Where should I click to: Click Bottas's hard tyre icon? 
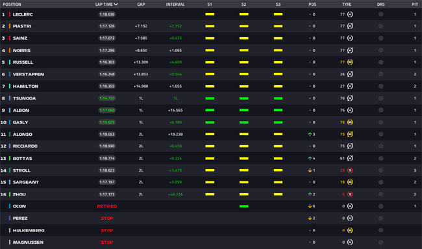pyautogui.click(x=350, y=158)
